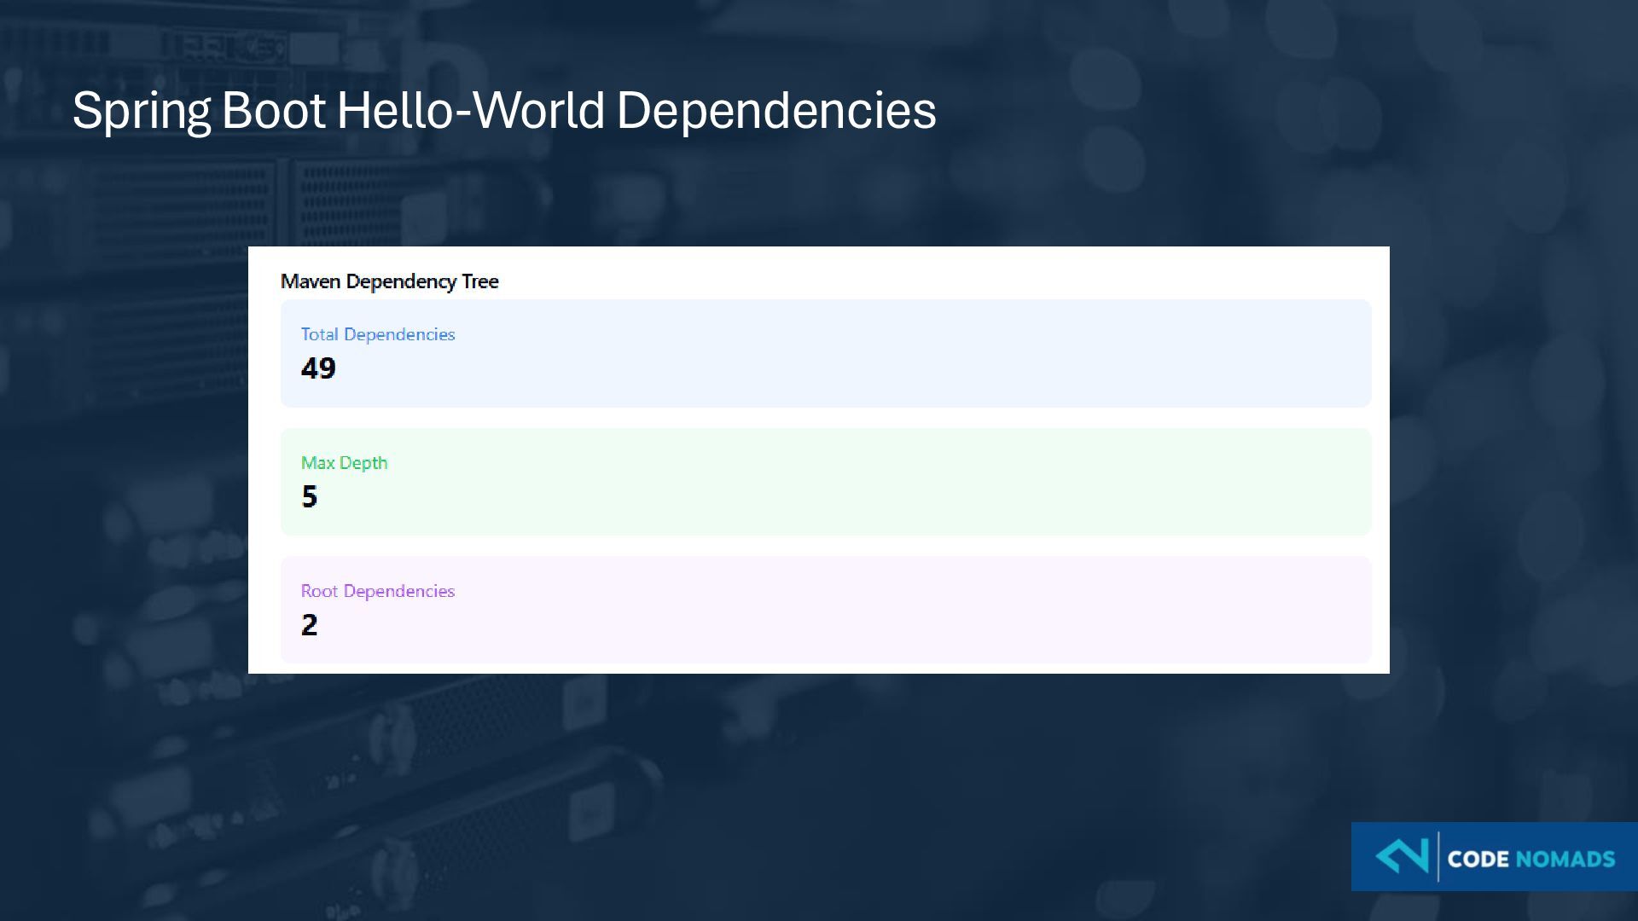Click the word Spring in the title
The height and width of the screenshot is (921, 1638).
[x=141, y=112]
